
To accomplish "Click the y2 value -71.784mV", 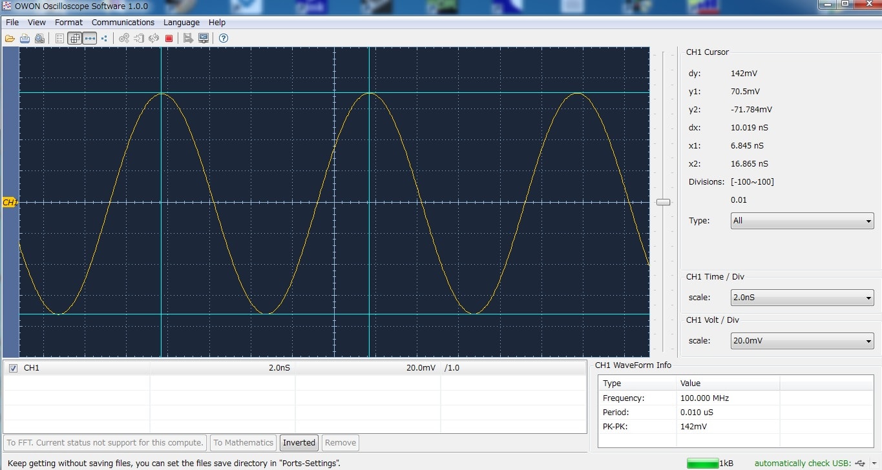I will 751,110.
